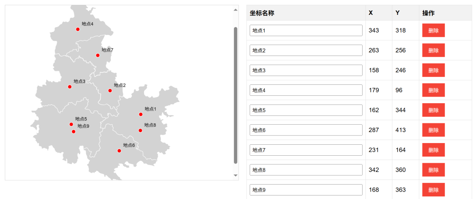Click the red marker for 地点2
This screenshot has width=473, height=199.
pos(110,91)
